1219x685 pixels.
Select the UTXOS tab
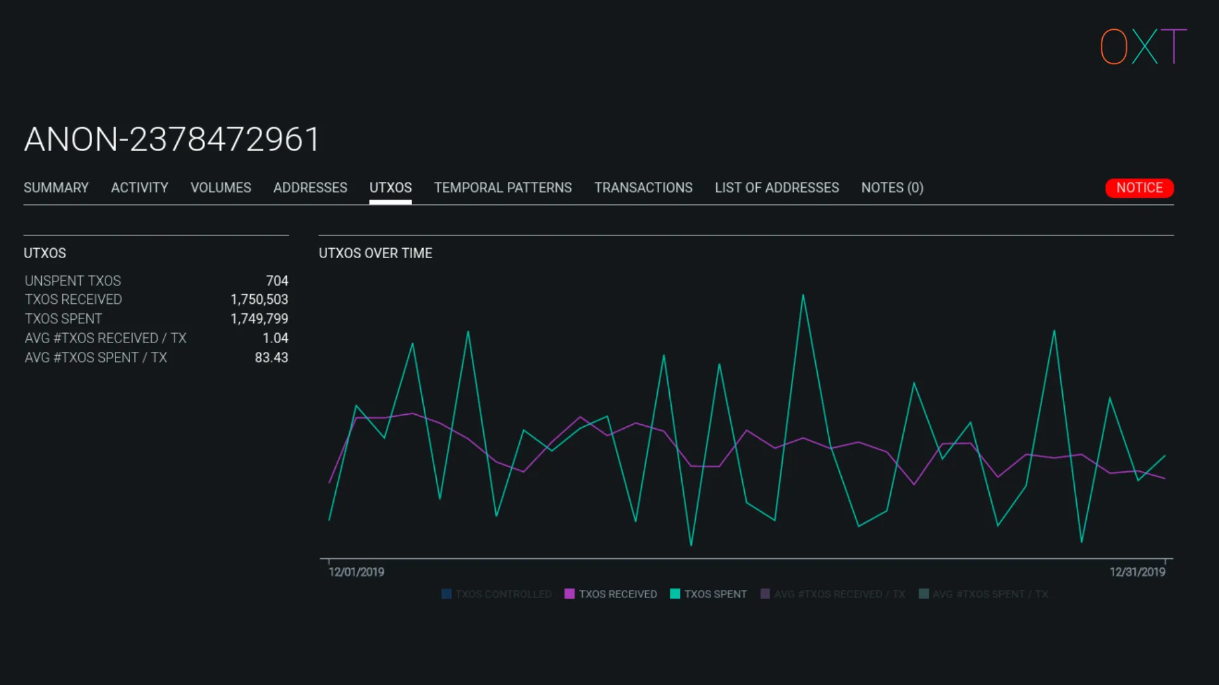(x=390, y=188)
